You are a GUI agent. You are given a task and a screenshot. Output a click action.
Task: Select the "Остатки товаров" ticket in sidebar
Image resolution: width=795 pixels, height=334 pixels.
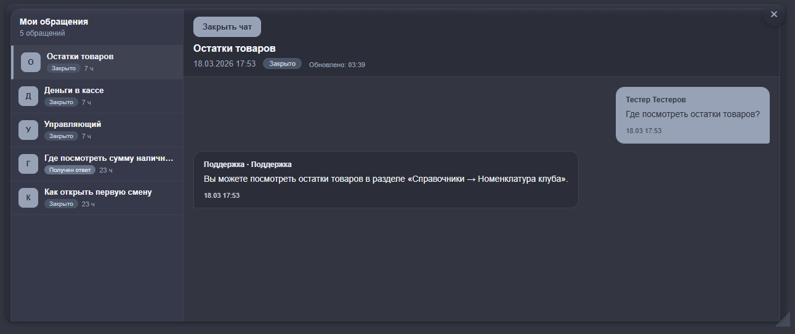coord(80,57)
